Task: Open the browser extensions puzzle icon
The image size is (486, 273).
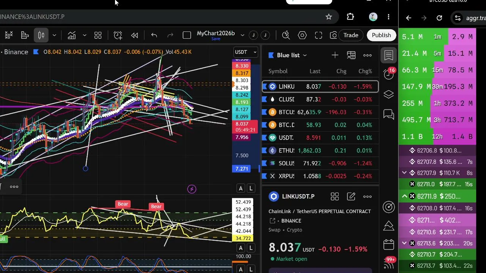Action: coord(350,17)
